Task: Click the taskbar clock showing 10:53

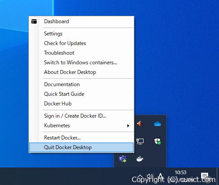Action: point(181,172)
